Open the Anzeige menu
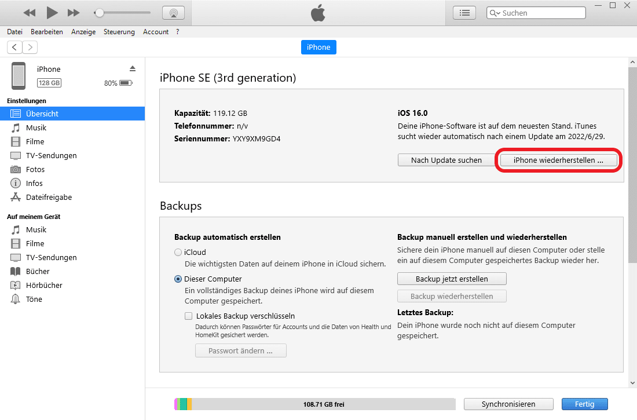Image resolution: width=637 pixels, height=420 pixels. click(x=83, y=32)
